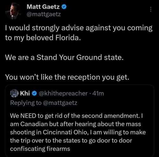Screen dimensions: 159x157
Task: Click the 41m timestamp
Action: tap(98, 93)
